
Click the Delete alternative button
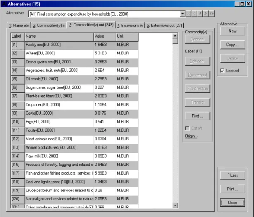click(232, 59)
